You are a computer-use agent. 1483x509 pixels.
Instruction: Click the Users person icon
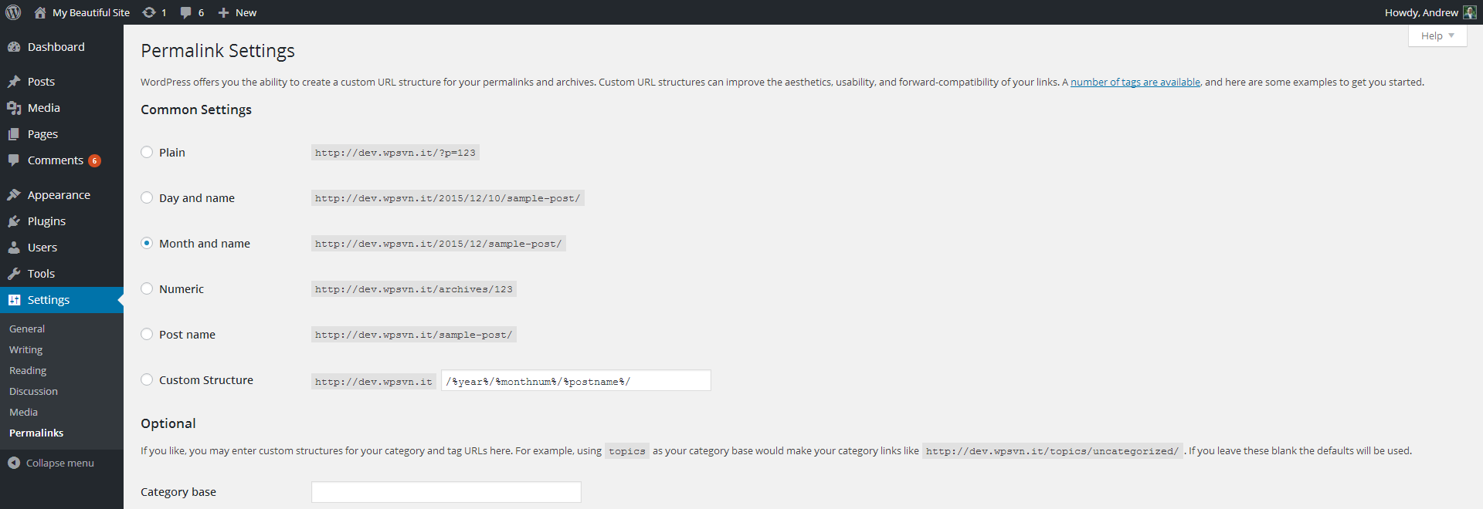tap(14, 248)
